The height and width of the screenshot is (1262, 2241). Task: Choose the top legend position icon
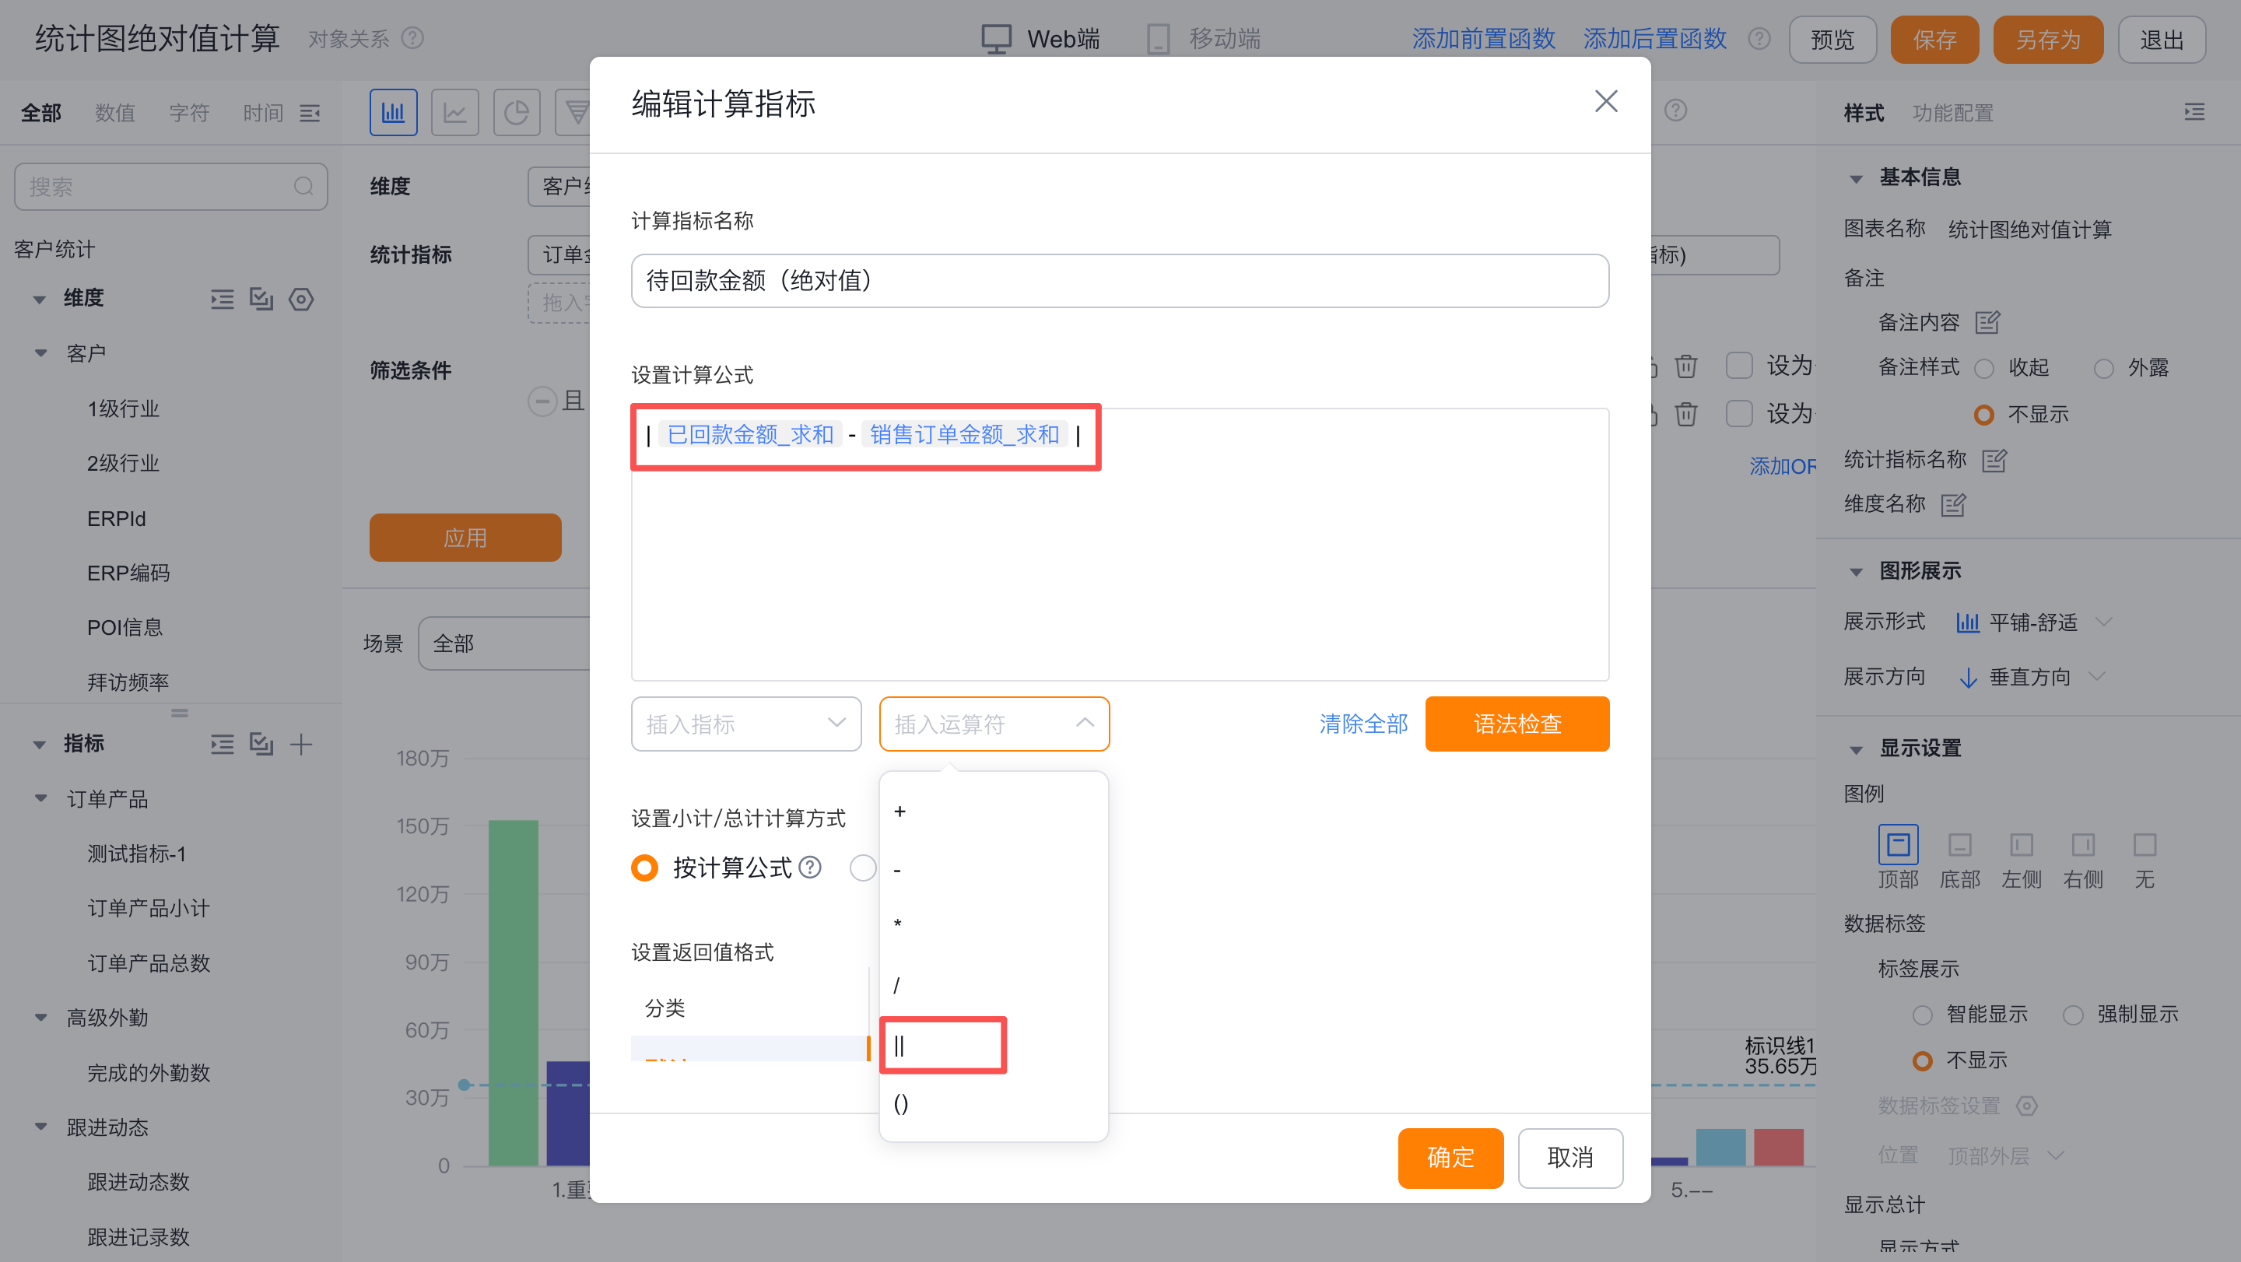pos(1897,844)
